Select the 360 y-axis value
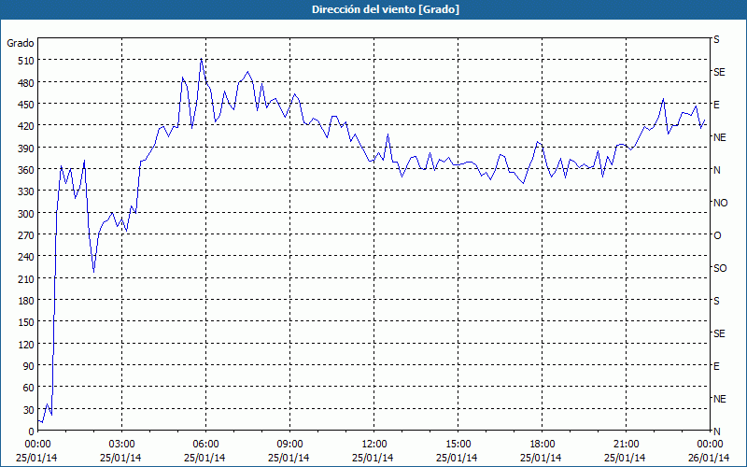This screenshot has height=467, width=747. click(26, 170)
